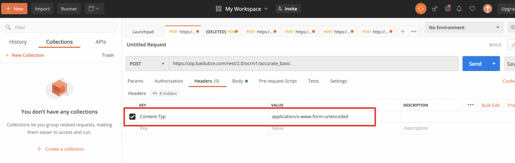Click the Content-Typ key cell
Screen dimensions: 515x163
[x=203, y=116]
